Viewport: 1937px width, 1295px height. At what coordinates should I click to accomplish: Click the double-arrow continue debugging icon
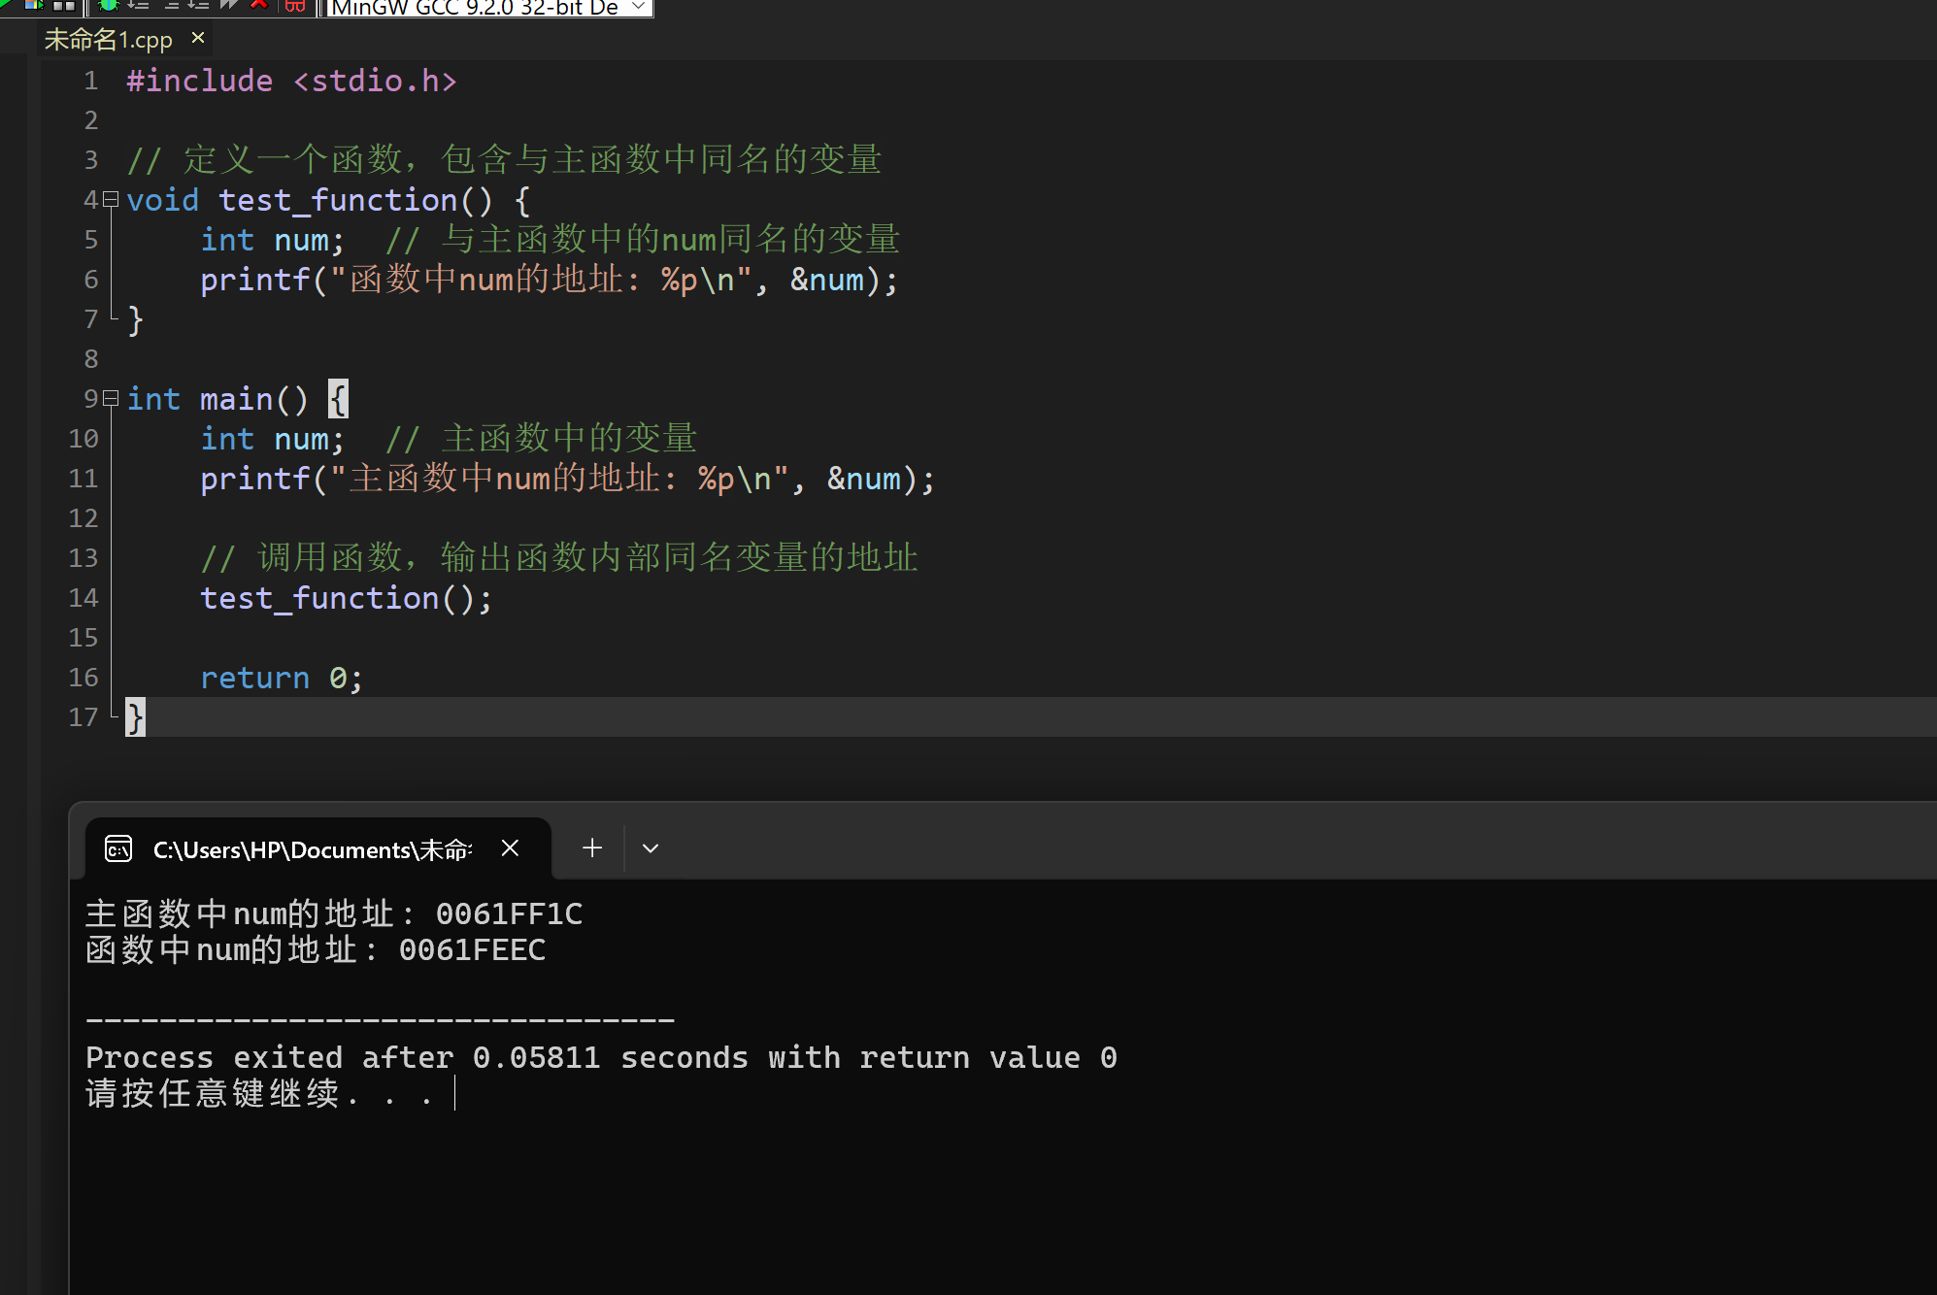pos(229,5)
